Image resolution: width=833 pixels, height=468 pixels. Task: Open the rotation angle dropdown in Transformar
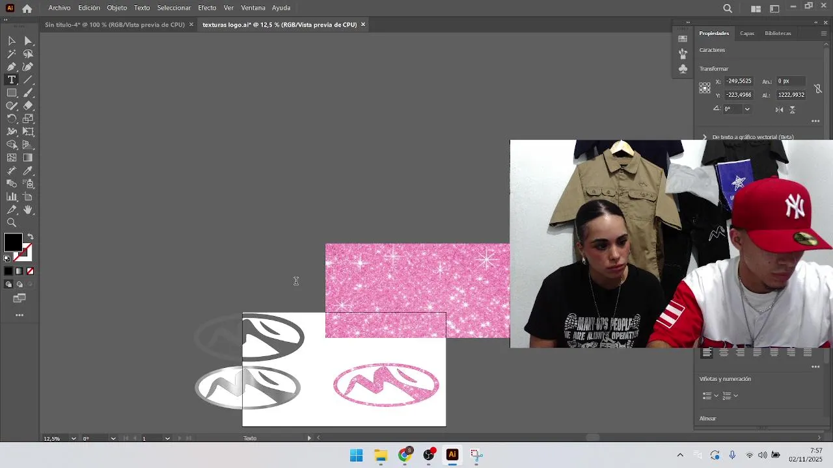[747, 109]
